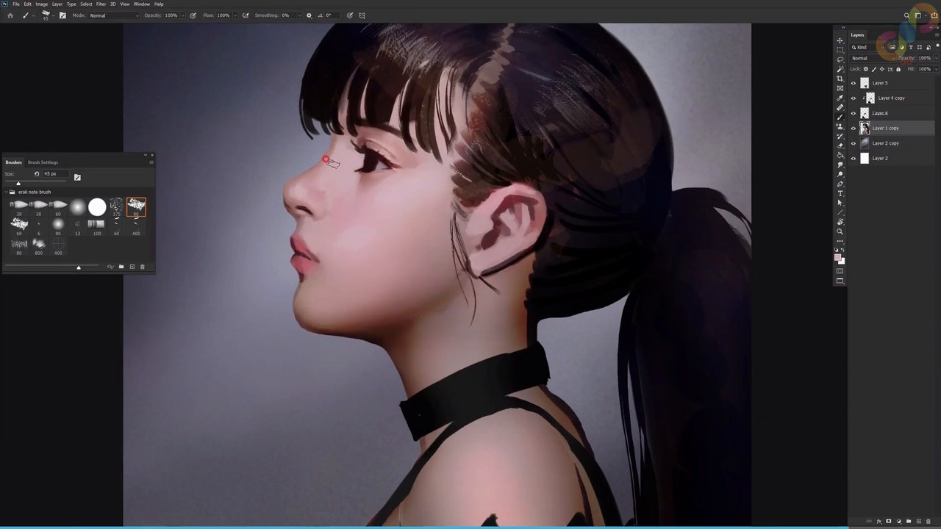This screenshot has width=941, height=529.
Task: Toggle visibility of Layer 4
Action: tap(854, 113)
